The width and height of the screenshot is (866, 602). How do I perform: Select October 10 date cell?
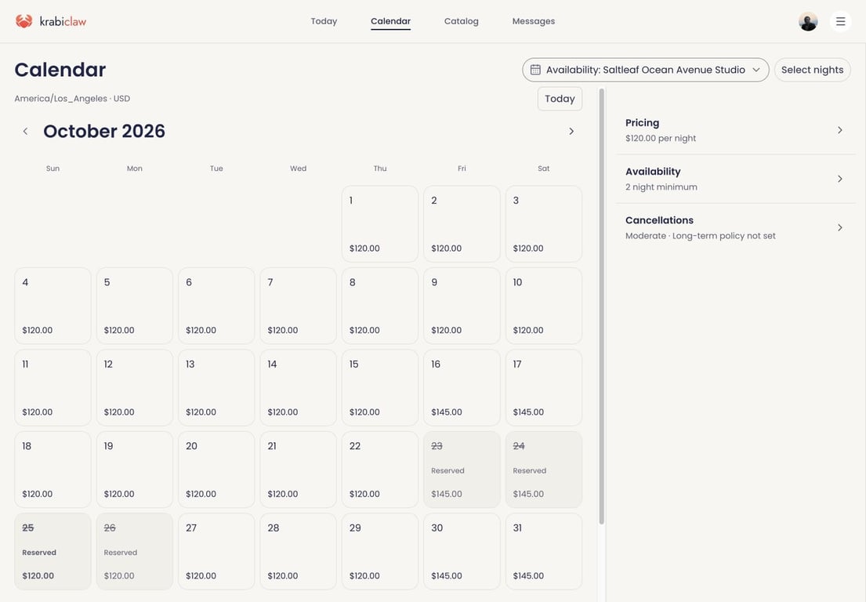pyautogui.click(x=543, y=306)
